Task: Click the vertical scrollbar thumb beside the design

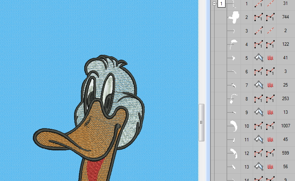Action: (x=201, y=122)
